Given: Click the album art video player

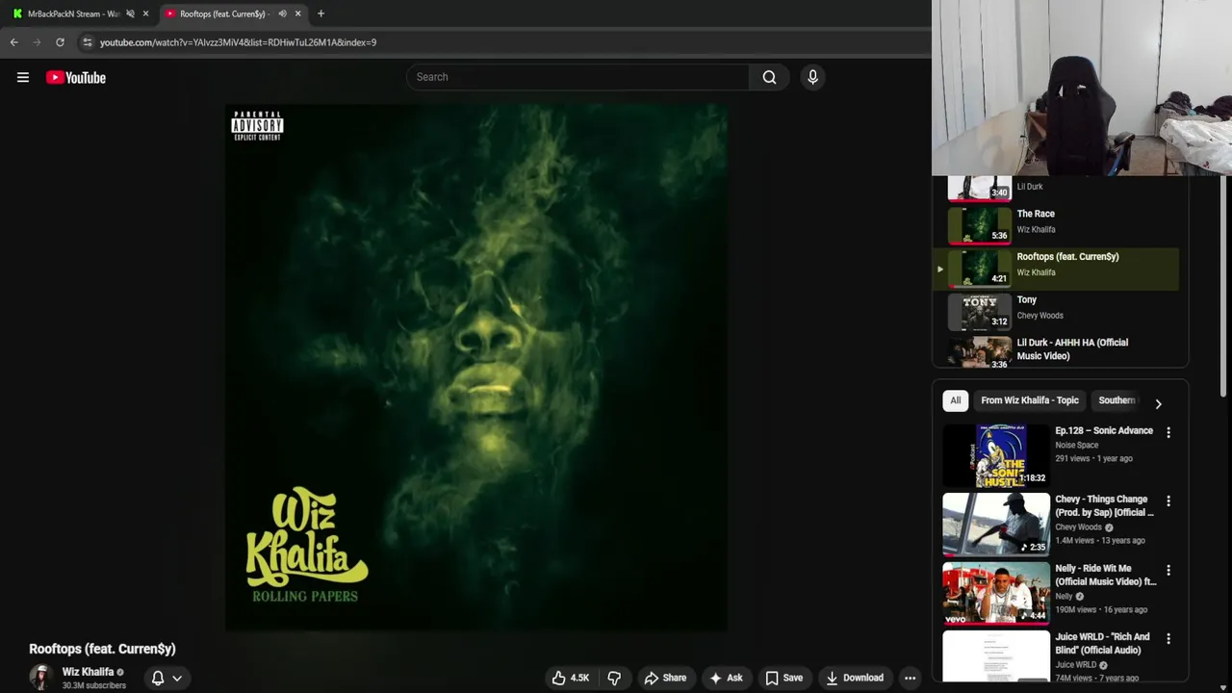Looking at the screenshot, I should [476, 368].
